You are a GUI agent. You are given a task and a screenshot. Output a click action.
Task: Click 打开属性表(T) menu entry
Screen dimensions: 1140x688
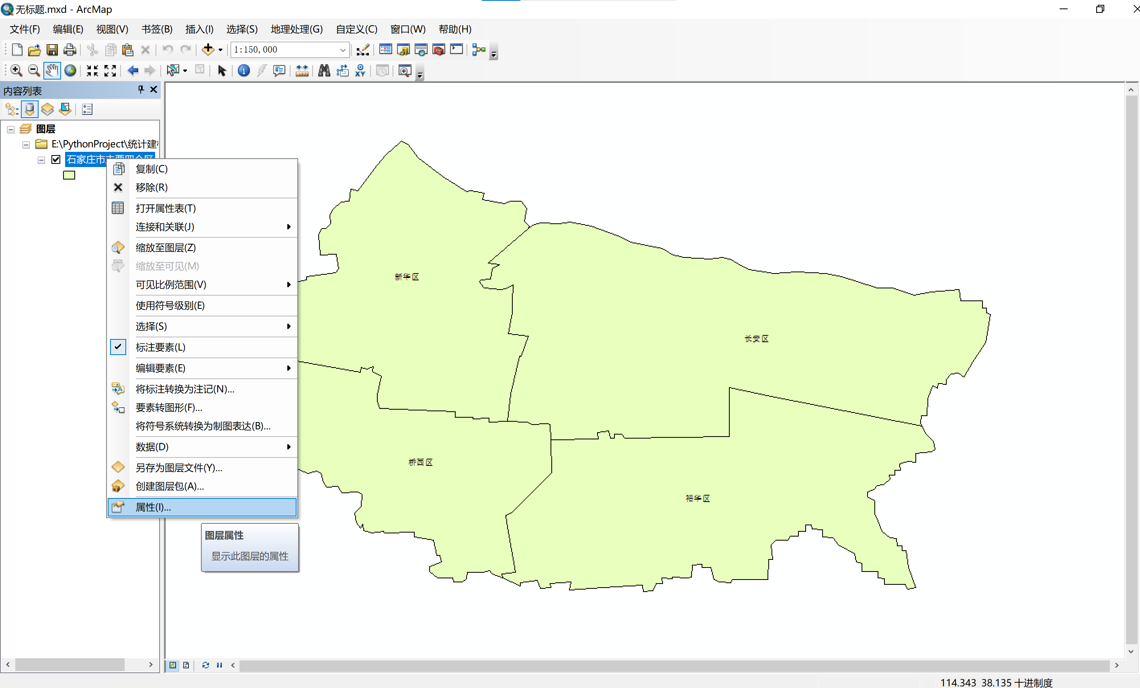(165, 208)
